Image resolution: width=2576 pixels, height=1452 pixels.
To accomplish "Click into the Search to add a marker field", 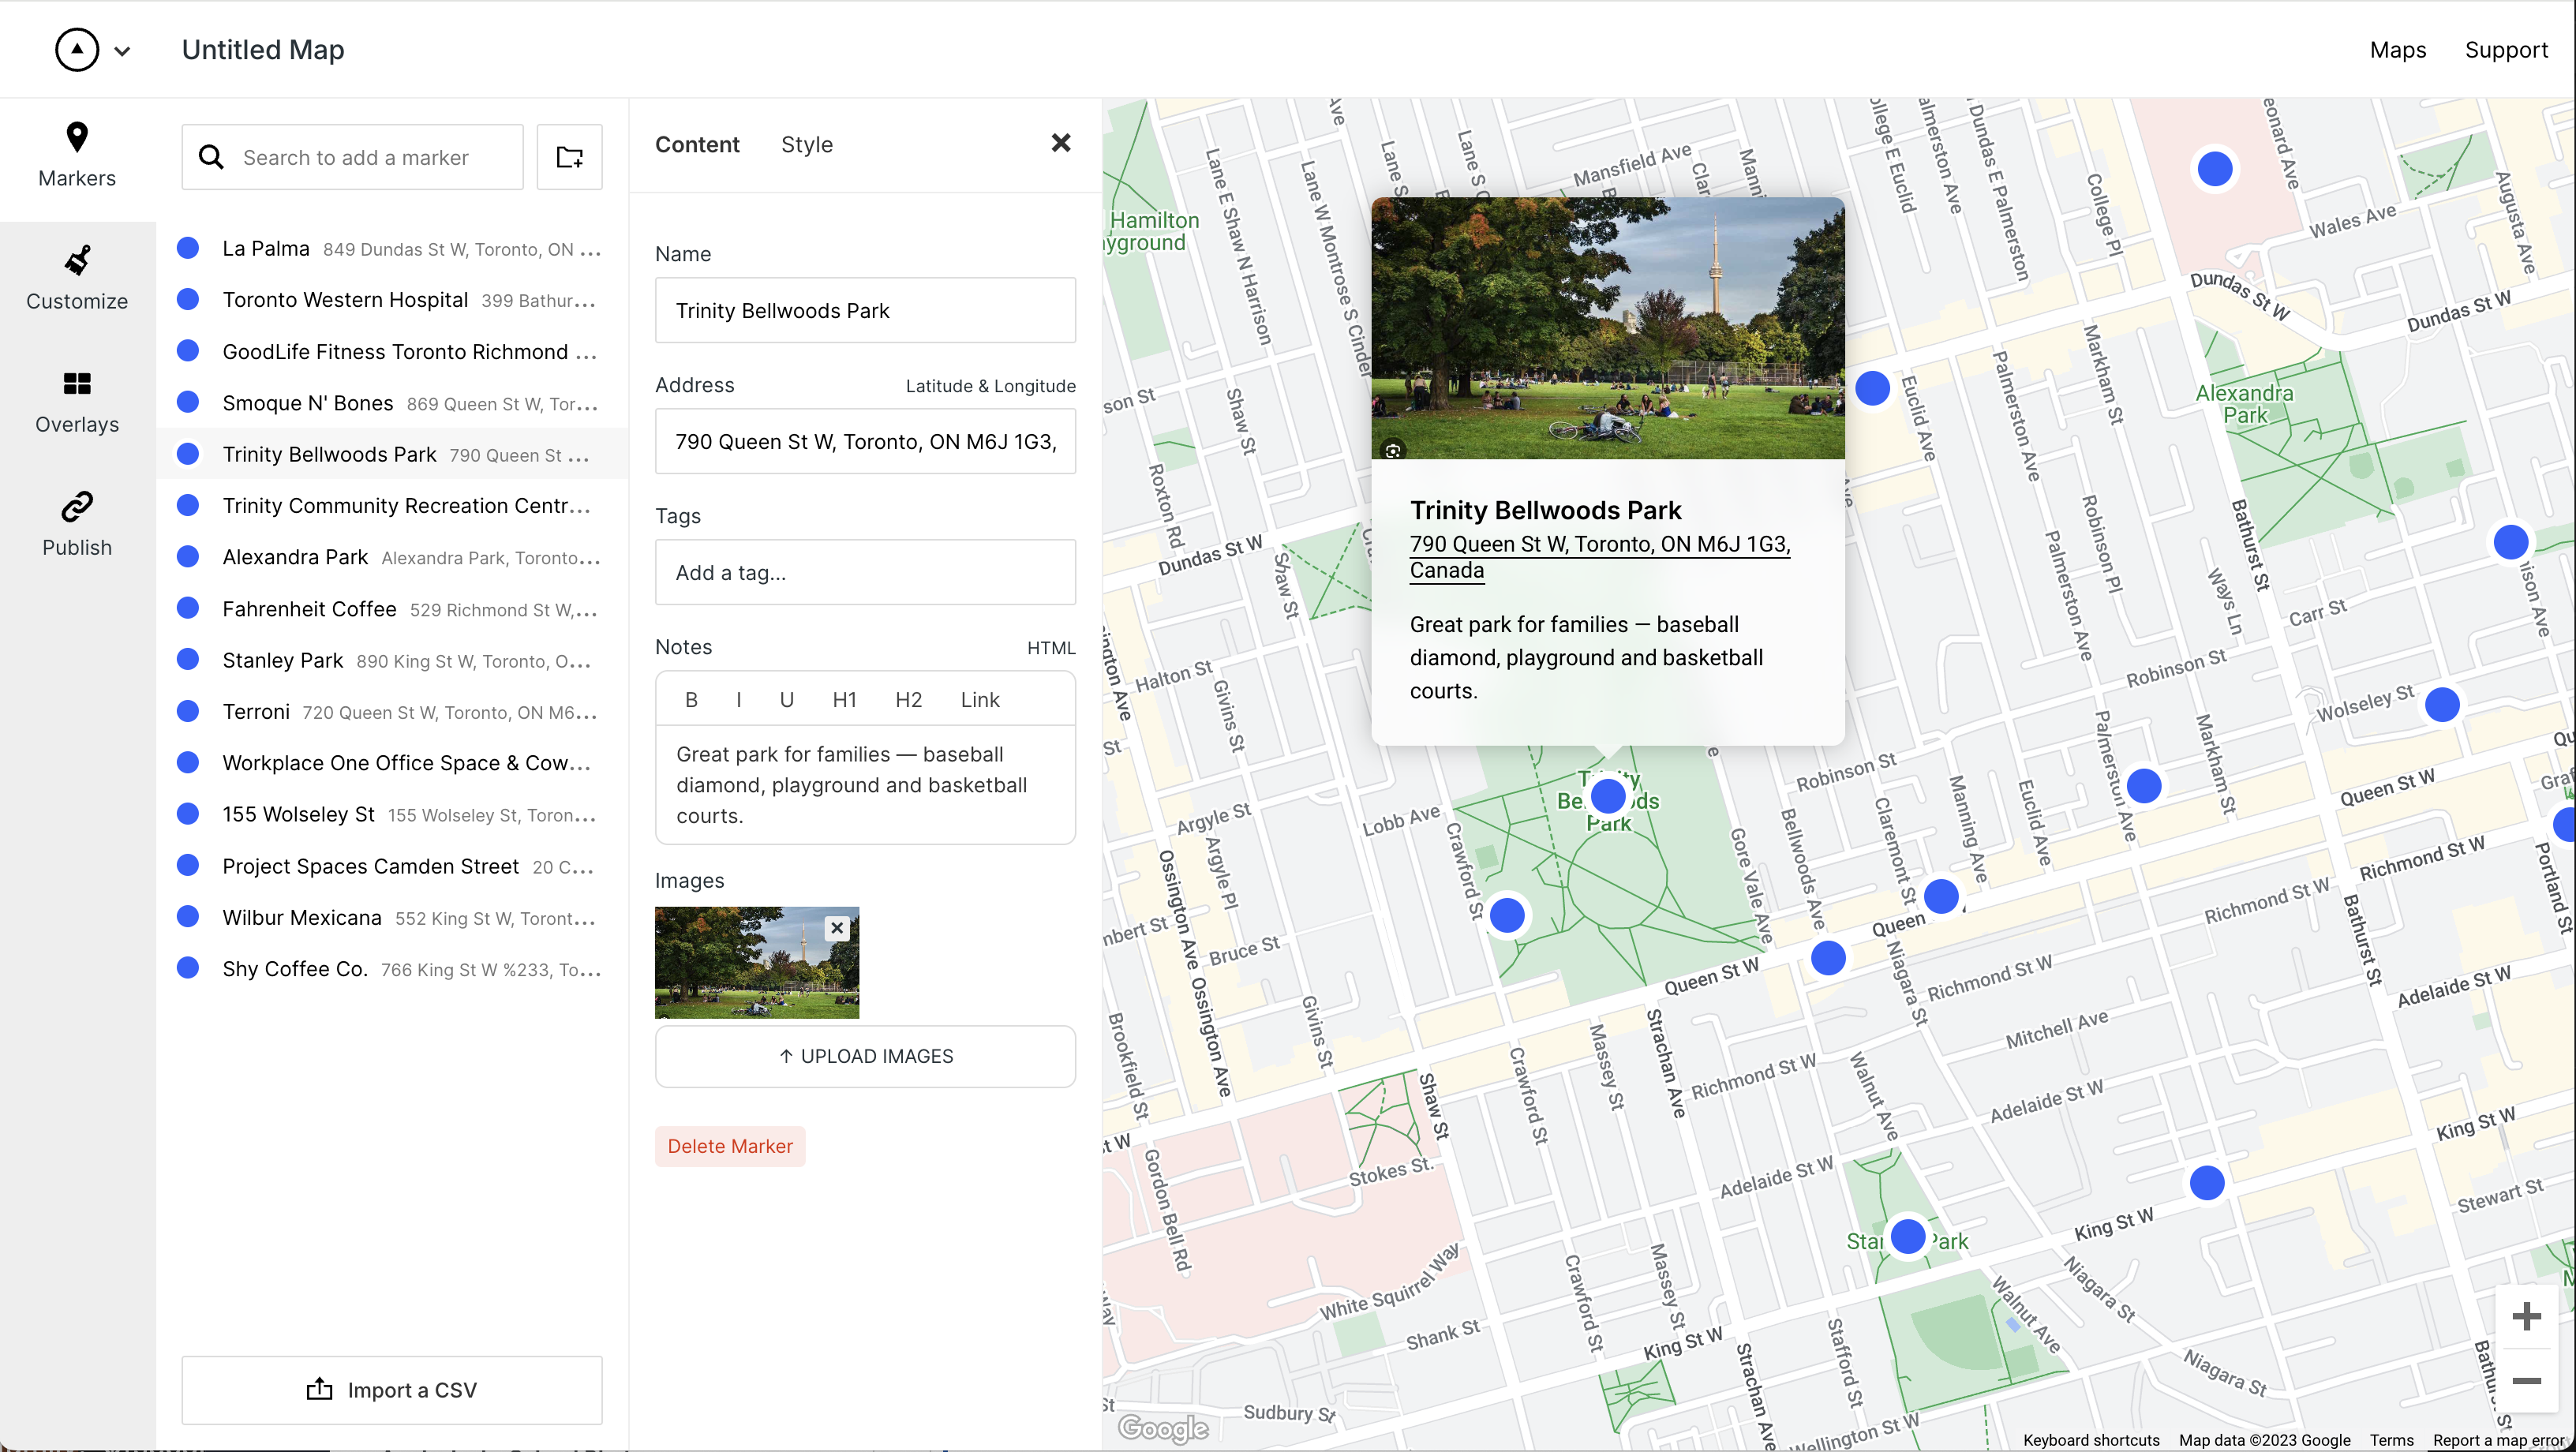I will click(352, 157).
